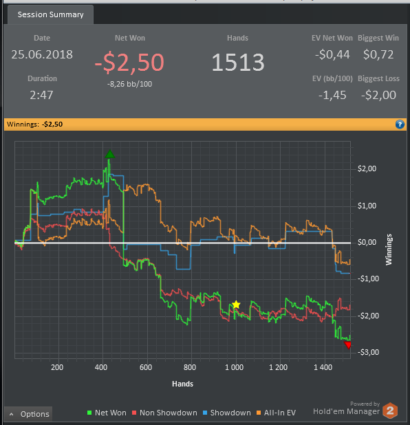This screenshot has width=410, height=425.
Task: Click the yellow star marker on graph
Action: (x=236, y=305)
